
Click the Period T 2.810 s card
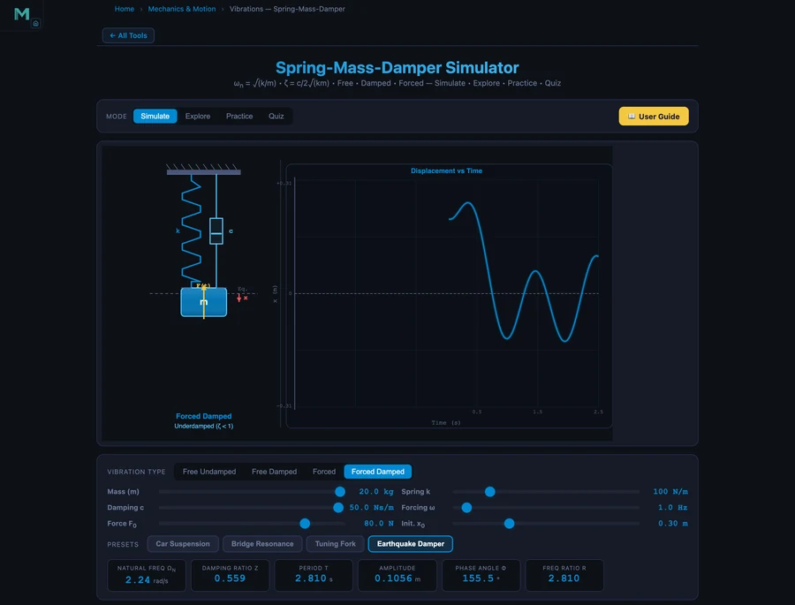[314, 575]
